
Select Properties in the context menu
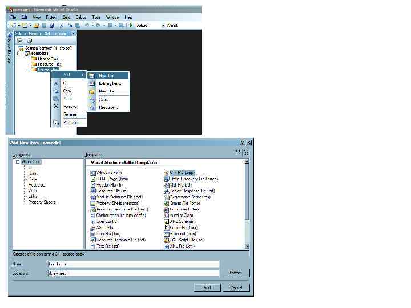[x=68, y=123]
